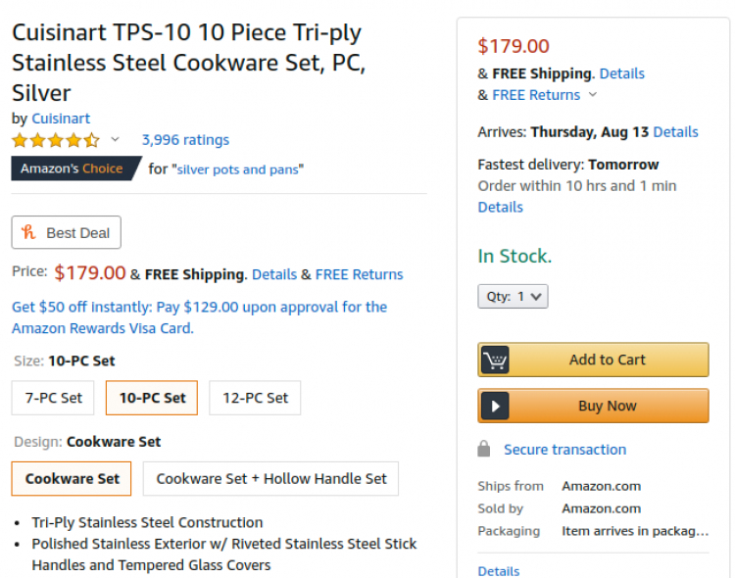
Task: Choose Cookware Set + Hollow Handle Set design
Action: tap(270, 479)
